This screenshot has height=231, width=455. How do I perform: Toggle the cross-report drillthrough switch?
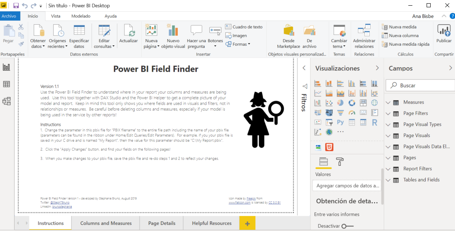click(x=347, y=226)
